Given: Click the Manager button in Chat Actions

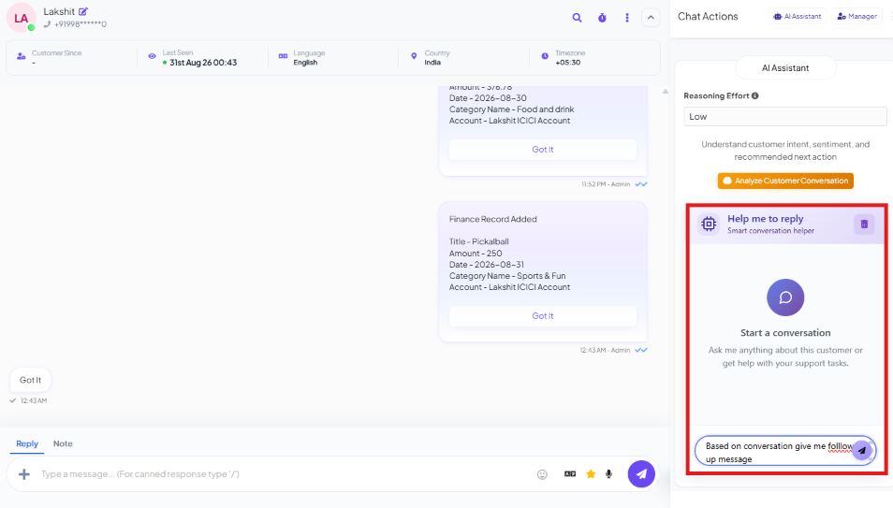Looking at the screenshot, I should [856, 17].
